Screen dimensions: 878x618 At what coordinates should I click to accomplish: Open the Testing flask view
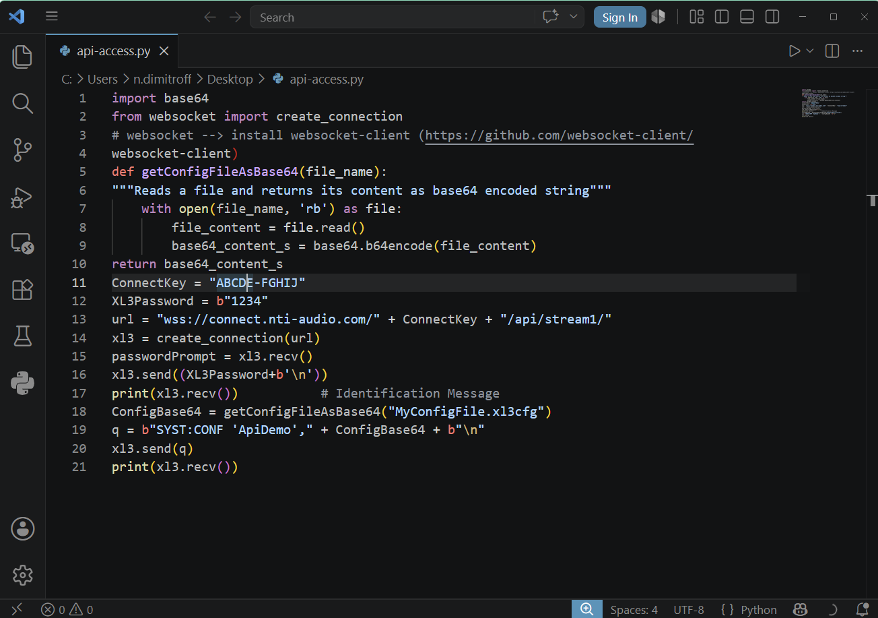pos(22,336)
